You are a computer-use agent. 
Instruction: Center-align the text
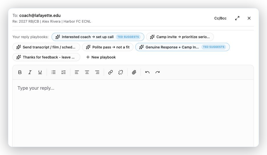(87, 72)
